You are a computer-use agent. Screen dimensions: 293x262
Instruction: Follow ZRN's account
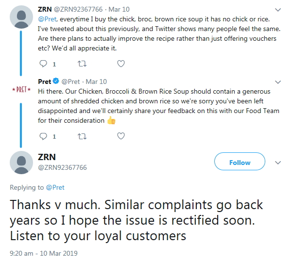[240, 163]
